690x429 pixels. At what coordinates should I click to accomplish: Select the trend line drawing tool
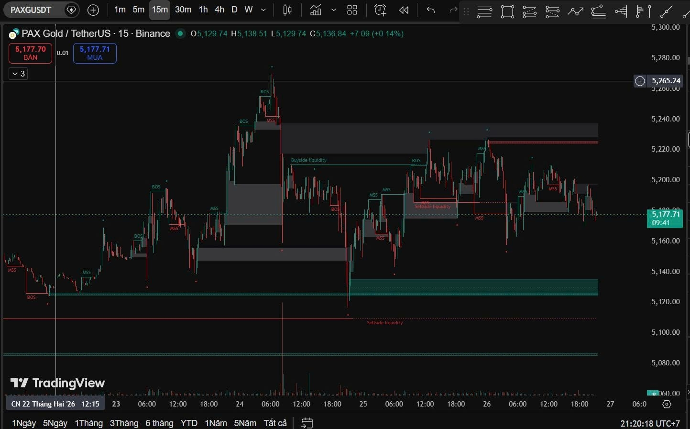coord(667,12)
